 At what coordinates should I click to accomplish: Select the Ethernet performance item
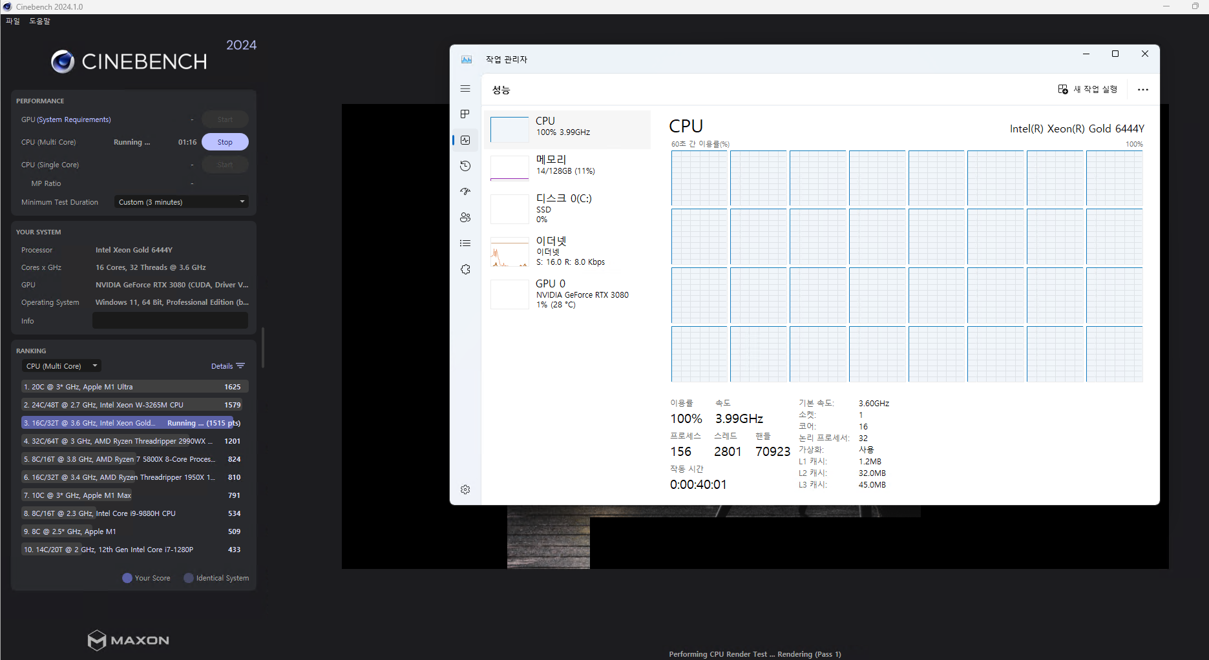point(567,252)
